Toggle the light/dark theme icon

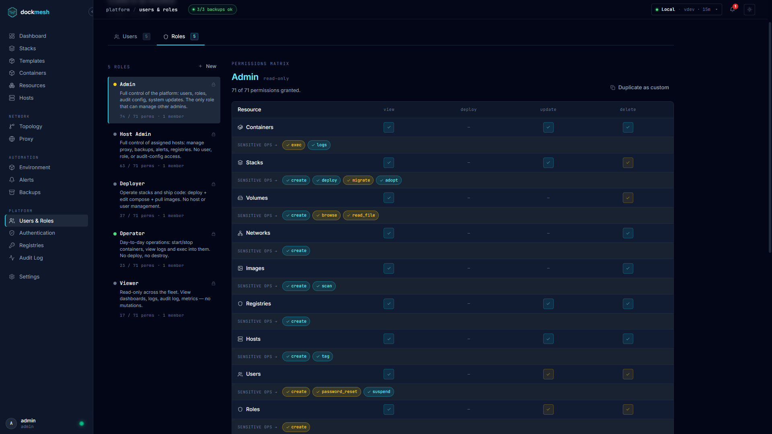point(749,9)
